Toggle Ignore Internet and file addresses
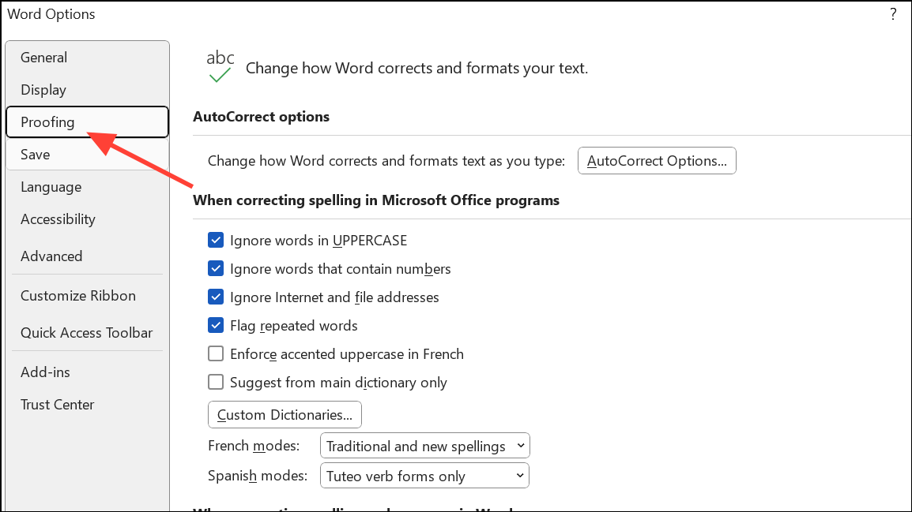Viewport: 912px width, 512px height. coord(216,297)
